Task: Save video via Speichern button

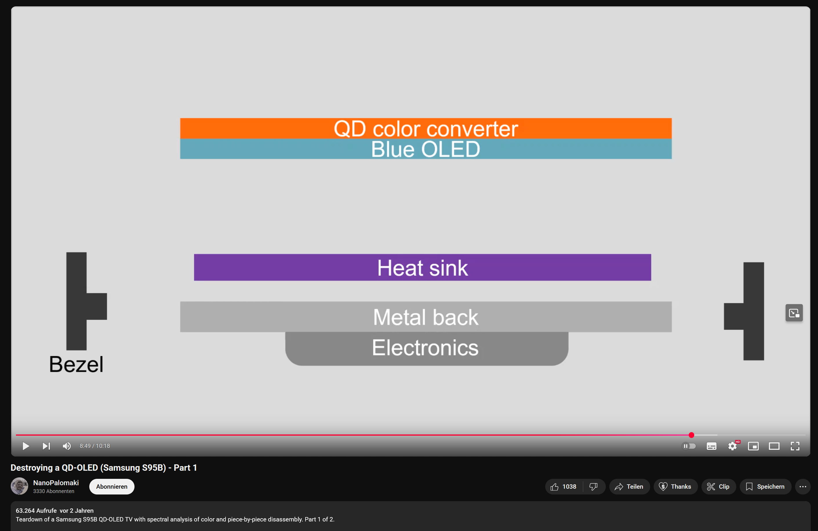Action: click(765, 487)
